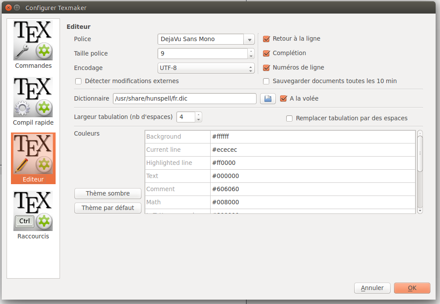Select the Background color value #ffffff
440x304 pixels.
[313, 136]
